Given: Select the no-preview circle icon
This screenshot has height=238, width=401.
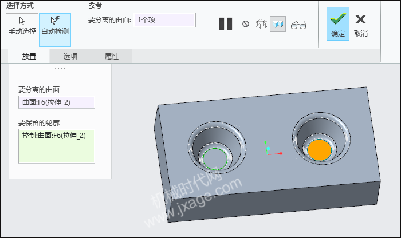Looking at the screenshot, I should click(246, 24).
